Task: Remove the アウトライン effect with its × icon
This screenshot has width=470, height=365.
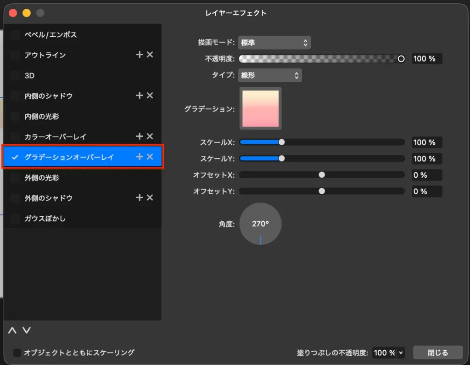Action: pyautogui.click(x=150, y=55)
